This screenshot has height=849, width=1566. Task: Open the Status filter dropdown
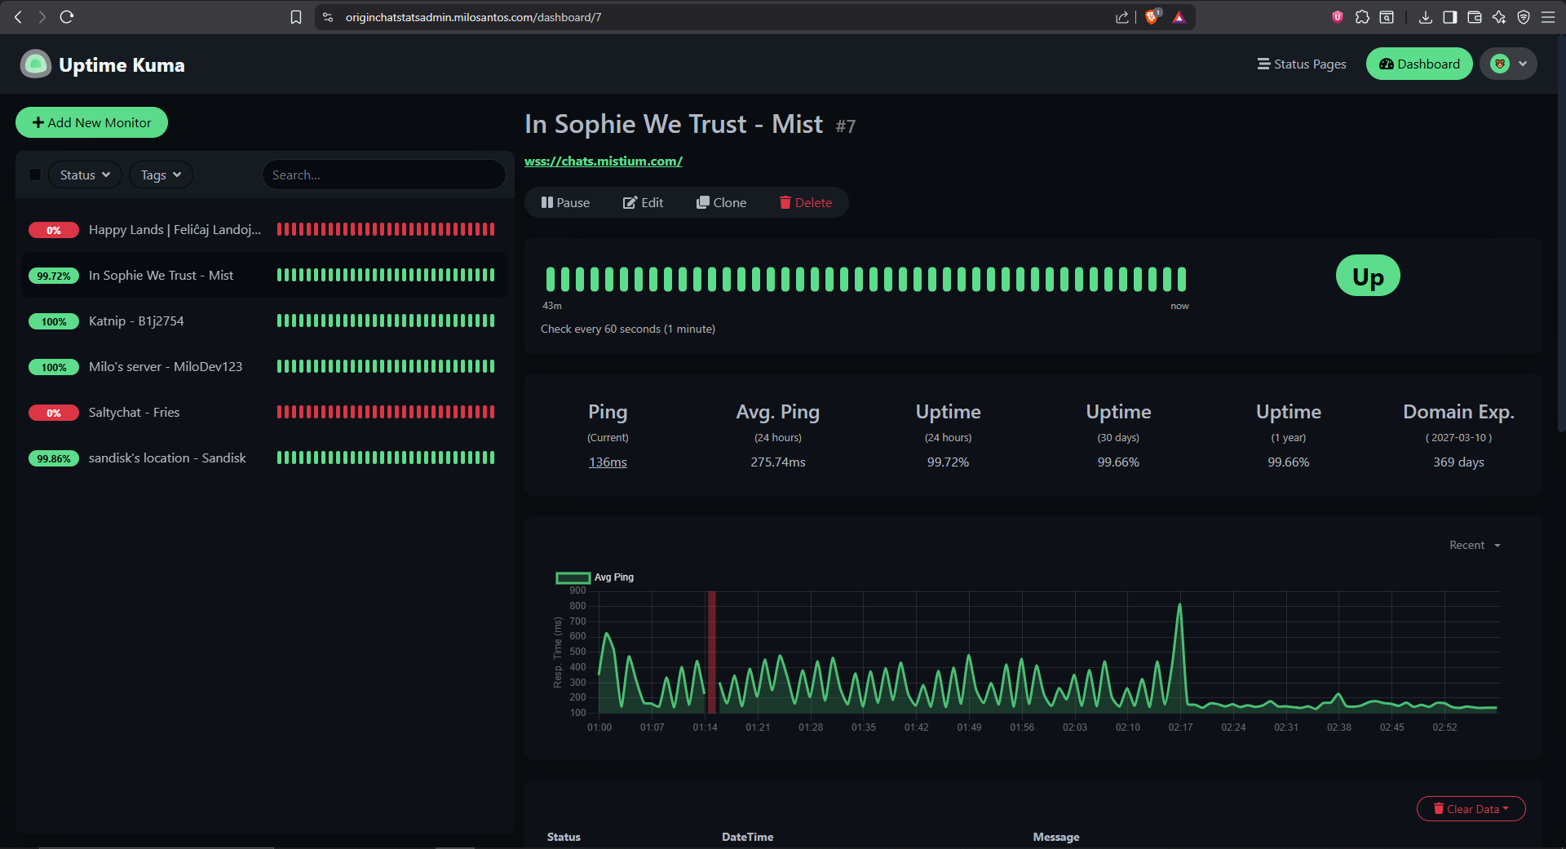[x=85, y=175]
